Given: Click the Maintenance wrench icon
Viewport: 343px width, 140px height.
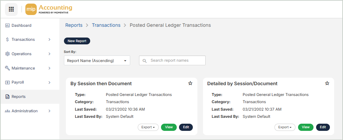Looking at the screenshot, I should click(8, 68).
